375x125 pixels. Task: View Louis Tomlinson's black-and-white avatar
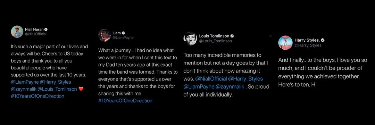(190, 38)
